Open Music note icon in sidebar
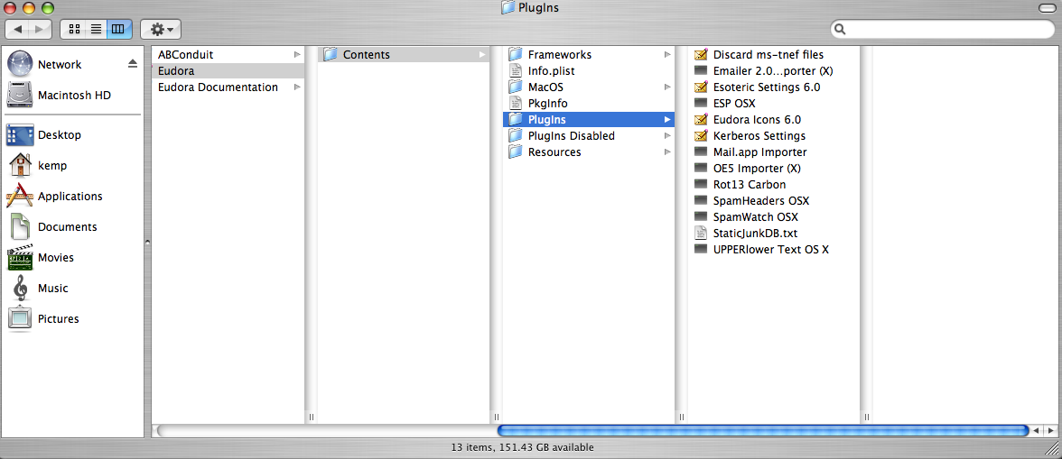The width and height of the screenshot is (1062, 459). coord(20,288)
